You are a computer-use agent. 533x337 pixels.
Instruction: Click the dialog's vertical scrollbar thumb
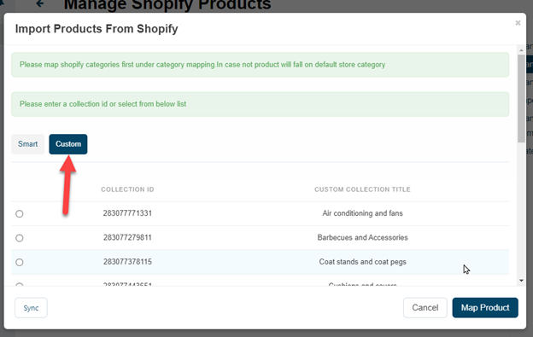(521, 98)
